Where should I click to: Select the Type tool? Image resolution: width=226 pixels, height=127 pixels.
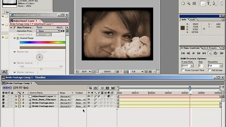point(208,3)
